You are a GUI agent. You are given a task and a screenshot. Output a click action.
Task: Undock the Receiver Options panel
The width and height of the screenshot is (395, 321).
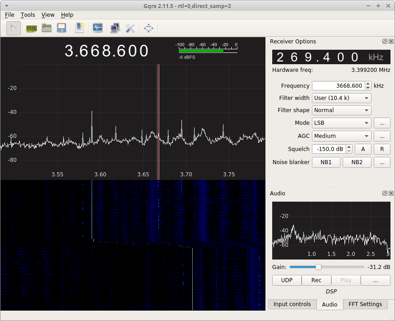click(x=385, y=42)
